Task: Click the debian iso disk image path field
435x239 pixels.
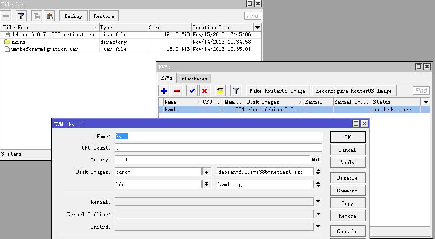Action: coord(265,172)
